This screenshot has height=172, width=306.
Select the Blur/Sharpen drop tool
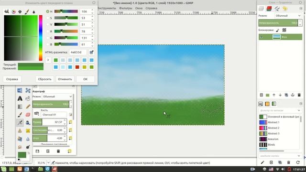[x=28, y=139]
